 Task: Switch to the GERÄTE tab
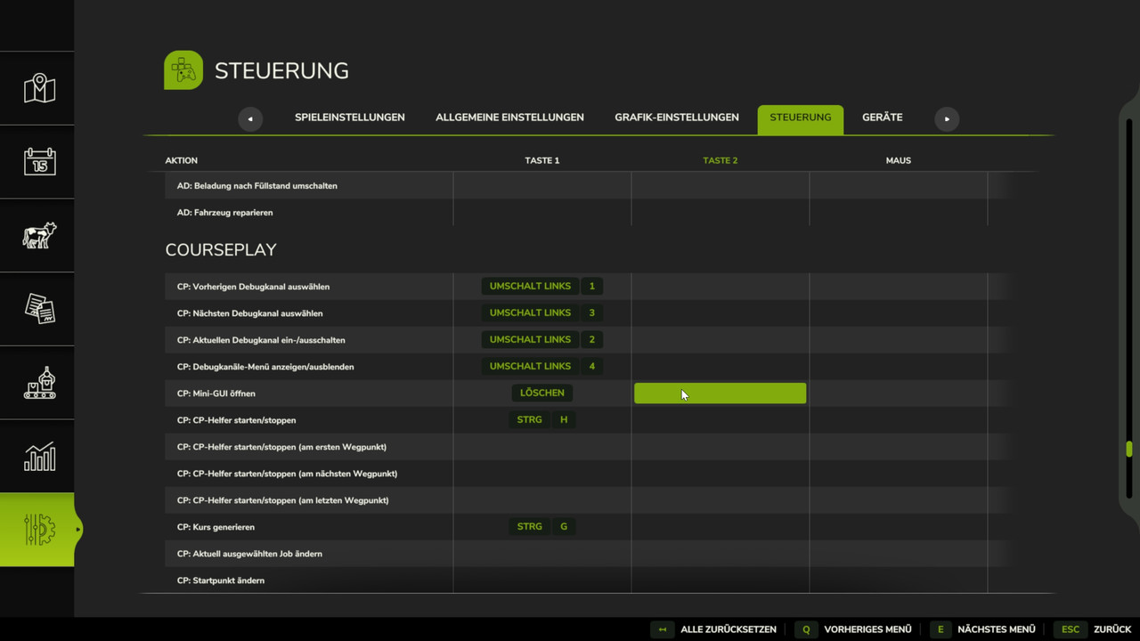pyautogui.click(x=882, y=117)
